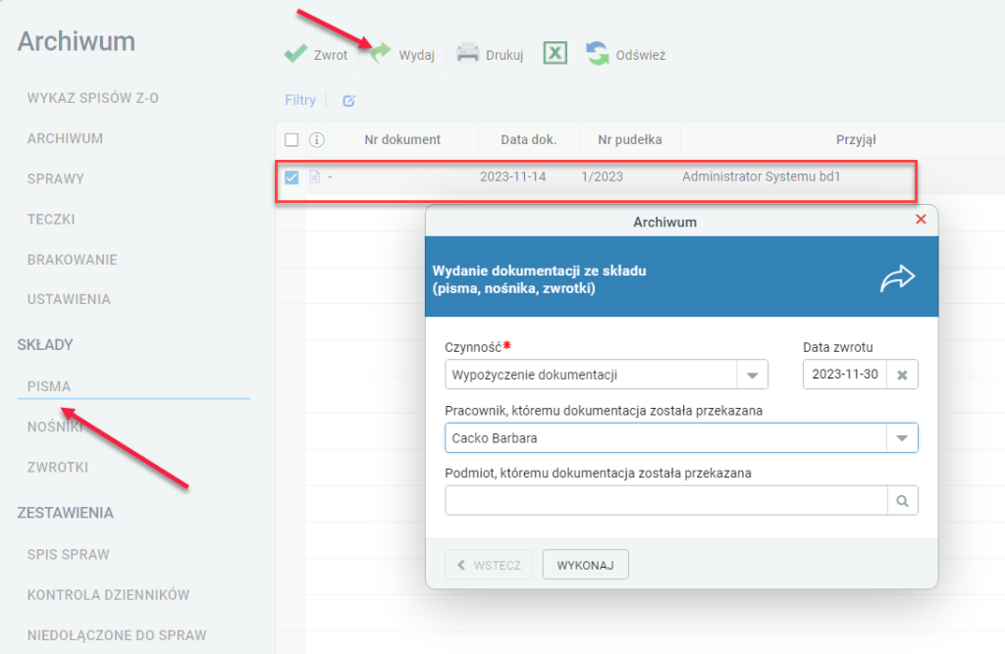Click the Zwrot green checkmark icon
Viewport: 1005px width, 654px height.
tap(295, 54)
